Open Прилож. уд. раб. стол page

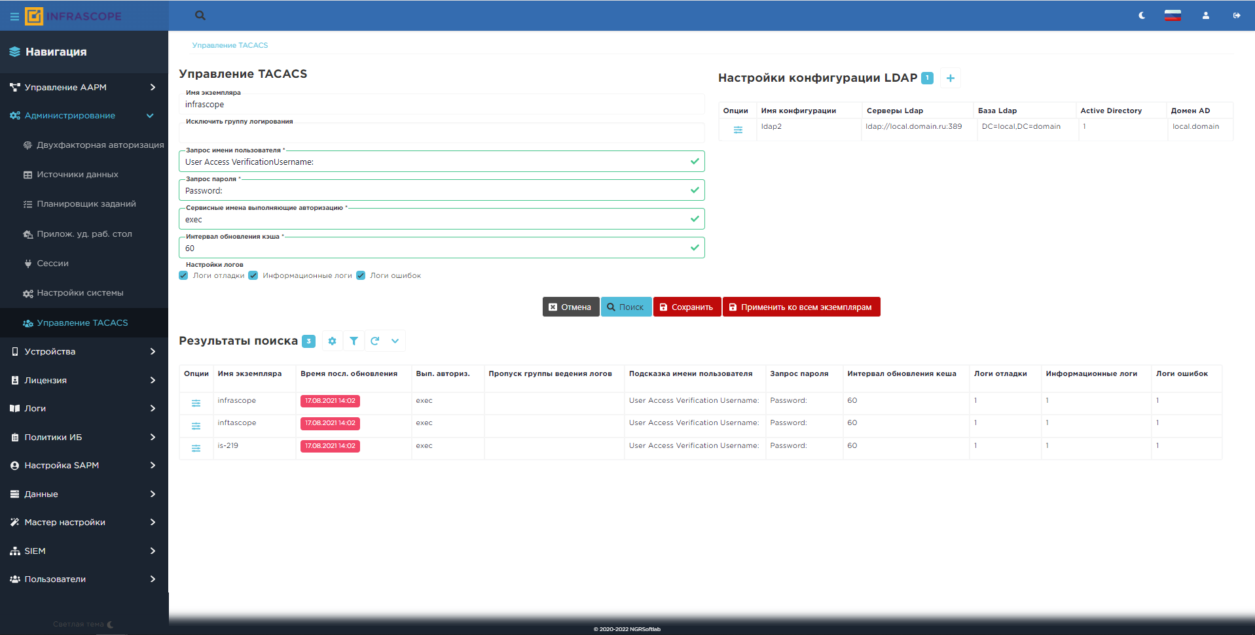84,234
